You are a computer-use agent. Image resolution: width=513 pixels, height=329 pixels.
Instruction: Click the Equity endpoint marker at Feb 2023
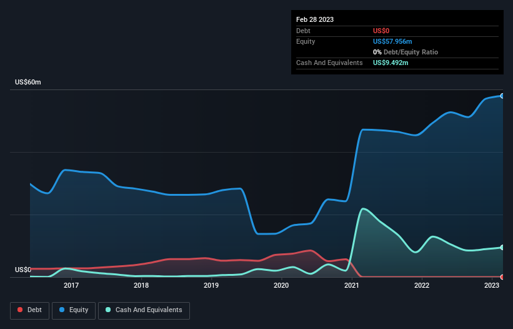pyautogui.click(x=502, y=96)
